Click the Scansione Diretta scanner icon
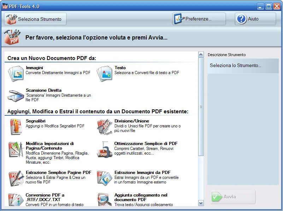This screenshot has width=283, height=211. 16,96
